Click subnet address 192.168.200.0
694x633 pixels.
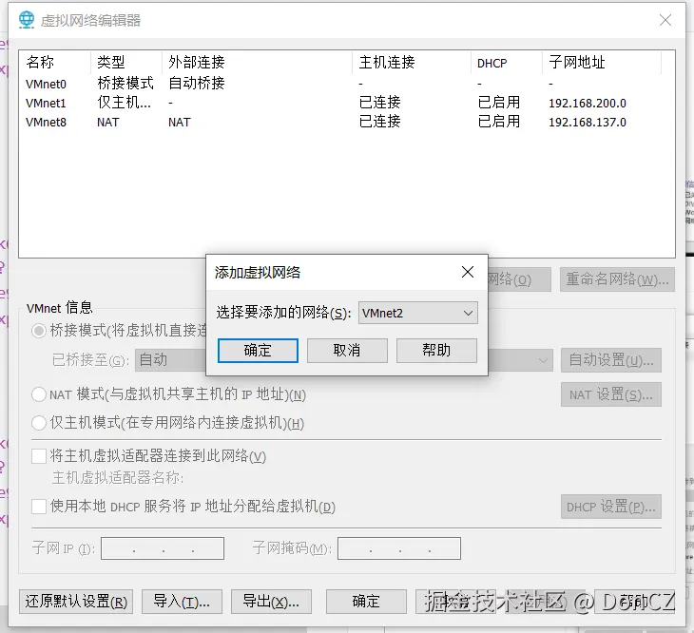(587, 103)
